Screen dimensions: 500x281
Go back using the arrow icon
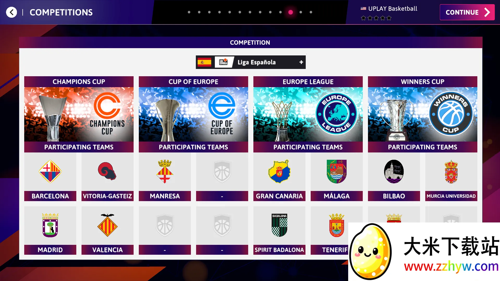(11, 12)
